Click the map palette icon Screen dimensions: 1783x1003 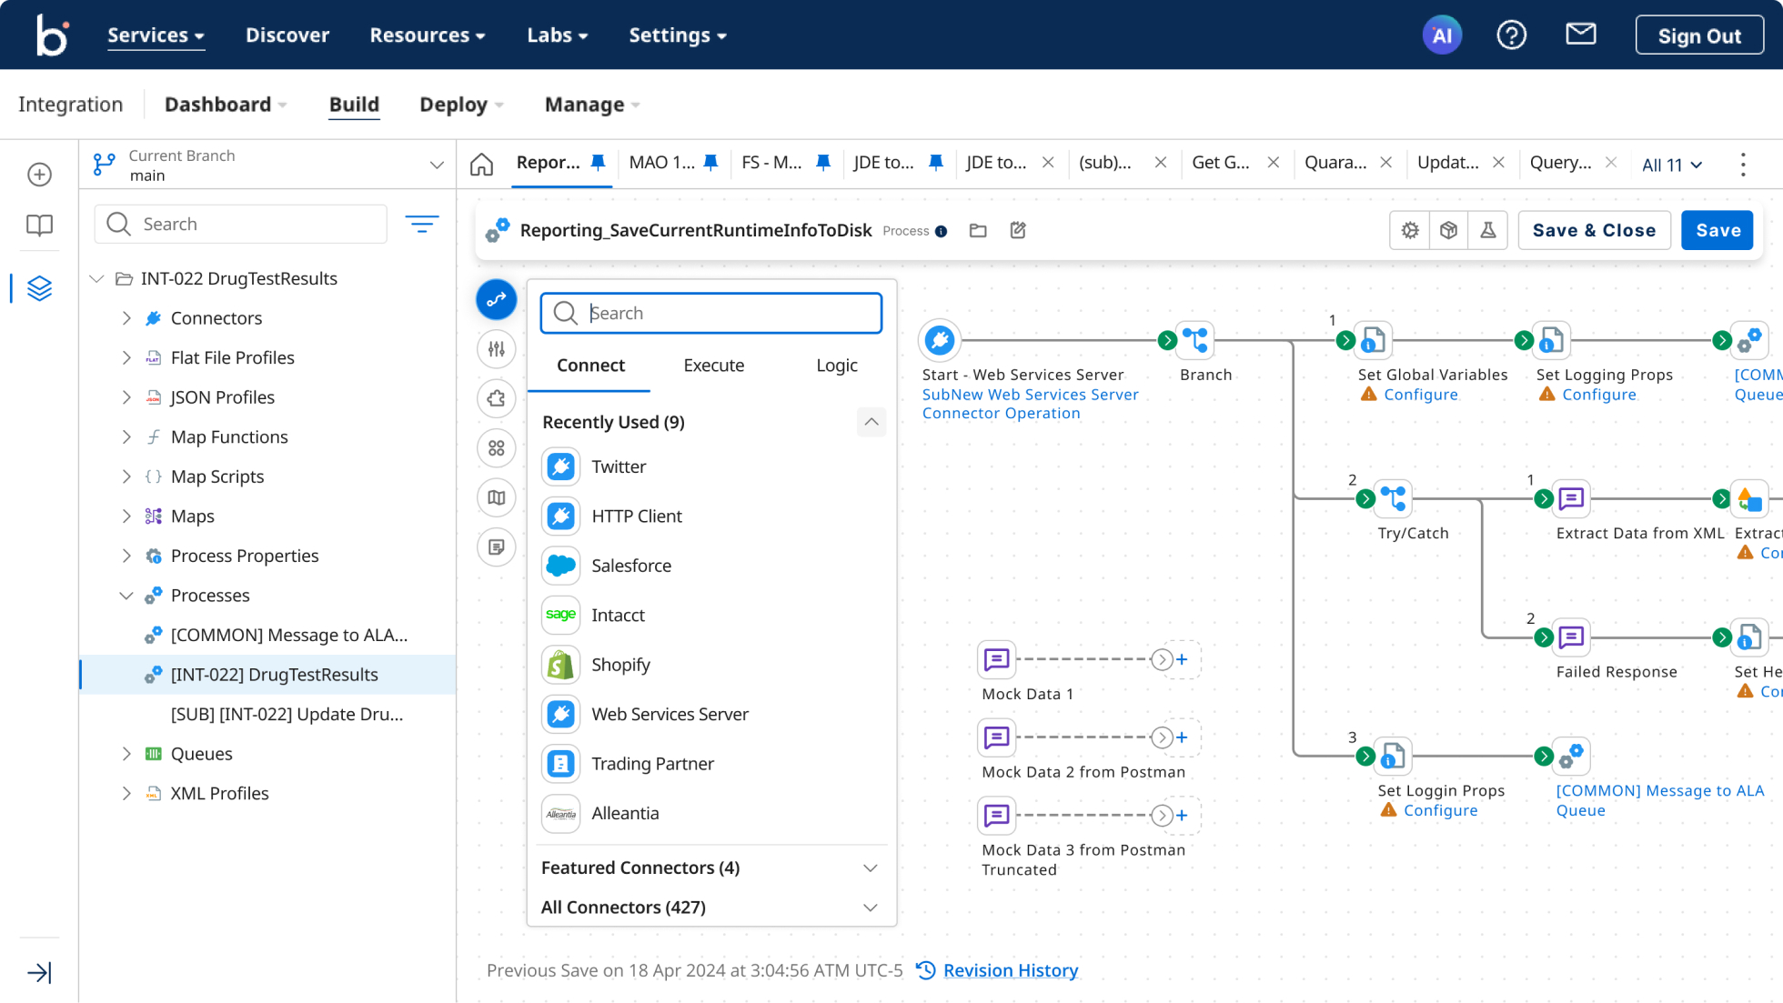497,497
